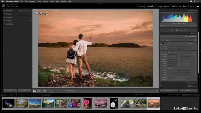Expand the Snapshots panel
The width and height of the screenshot is (201, 113).
[x=4, y=17]
